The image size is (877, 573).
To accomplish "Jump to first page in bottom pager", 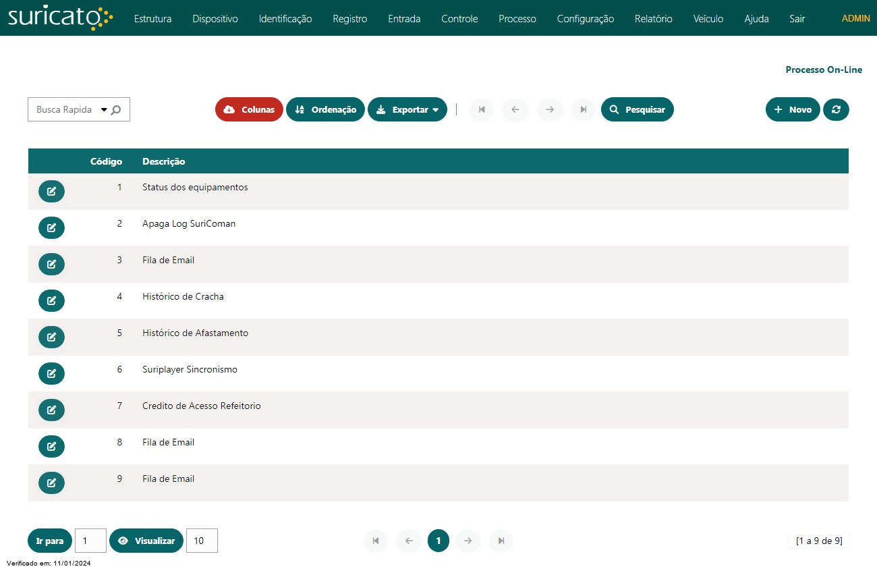I will [376, 541].
